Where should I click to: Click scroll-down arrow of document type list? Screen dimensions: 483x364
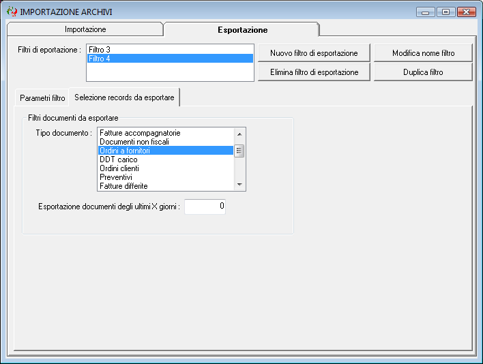(x=239, y=185)
